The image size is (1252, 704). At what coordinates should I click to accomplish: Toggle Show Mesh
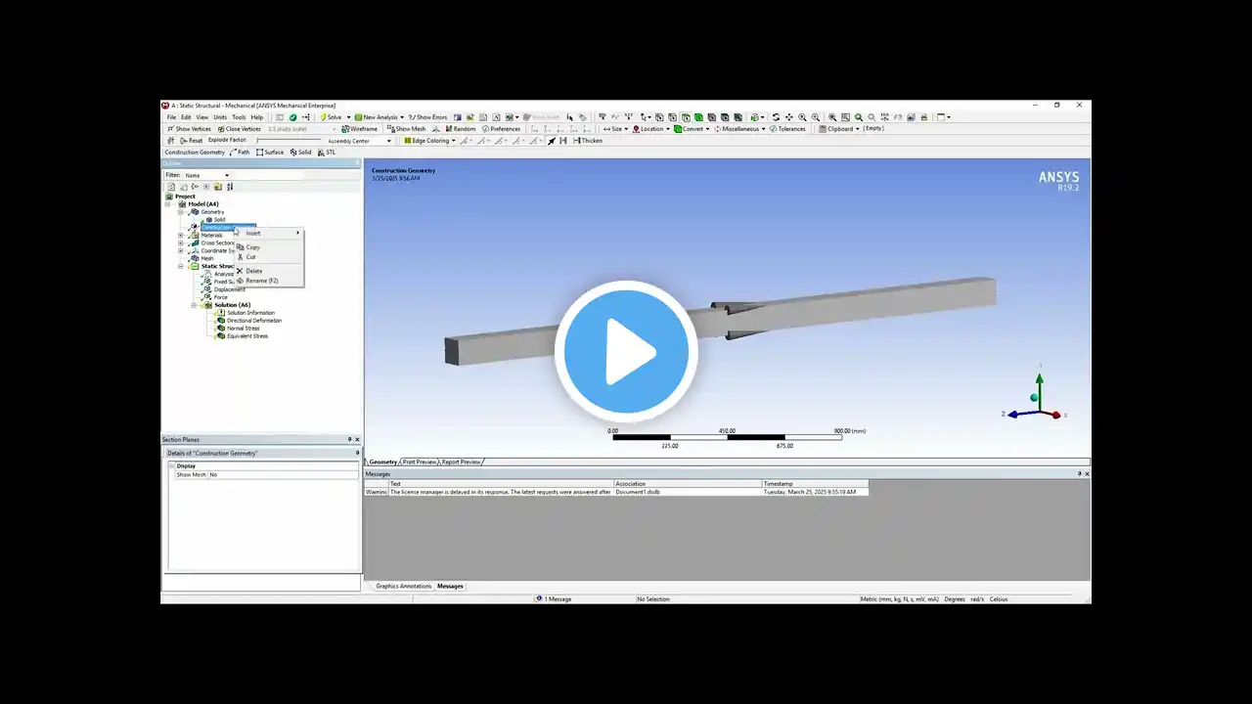[x=407, y=129]
